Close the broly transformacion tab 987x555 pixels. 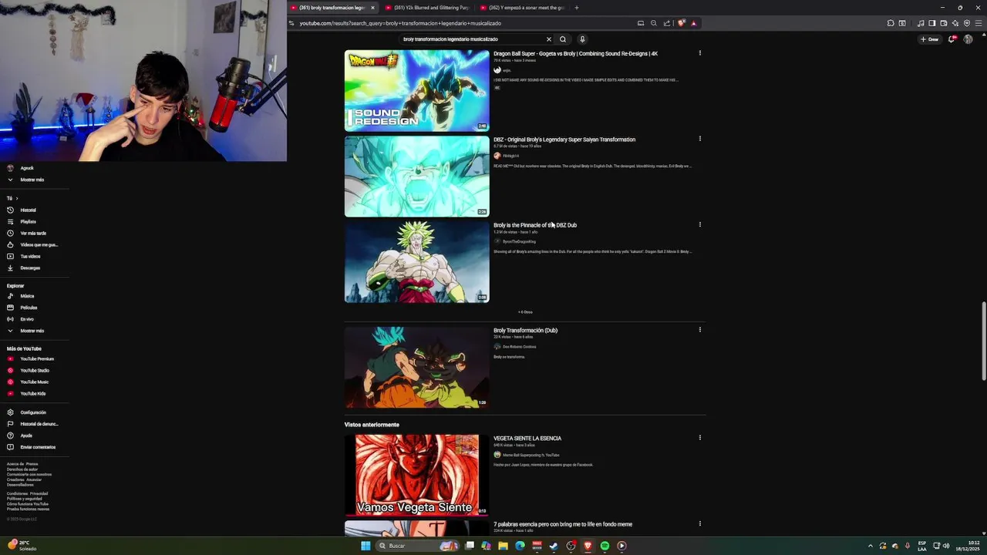click(372, 8)
